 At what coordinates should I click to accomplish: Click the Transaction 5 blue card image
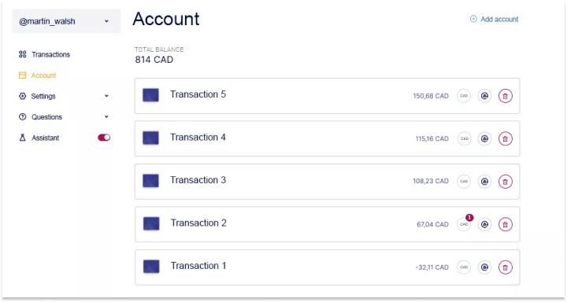tap(150, 95)
